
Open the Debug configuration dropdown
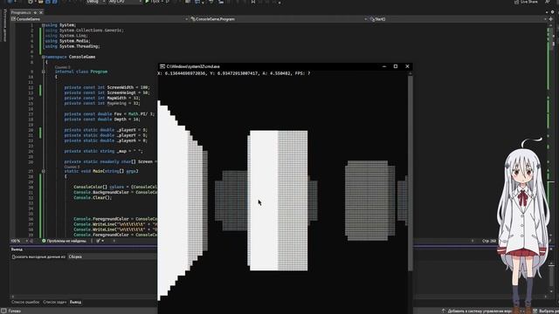95,2
